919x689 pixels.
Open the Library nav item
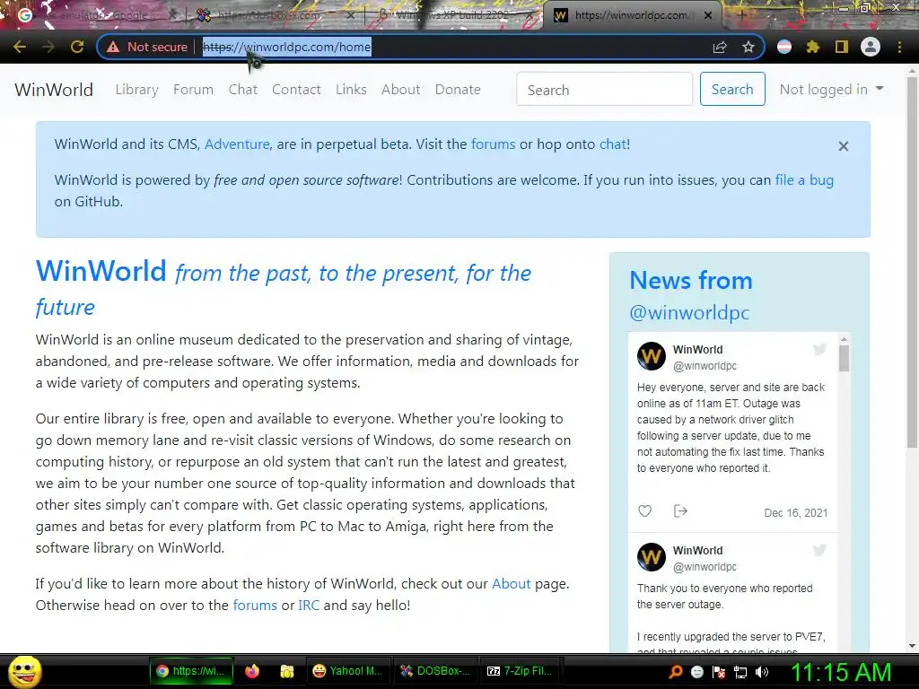tap(136, 89)
